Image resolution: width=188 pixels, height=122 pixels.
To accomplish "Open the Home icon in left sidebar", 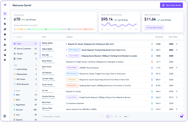I will click(x=5, y=14).
